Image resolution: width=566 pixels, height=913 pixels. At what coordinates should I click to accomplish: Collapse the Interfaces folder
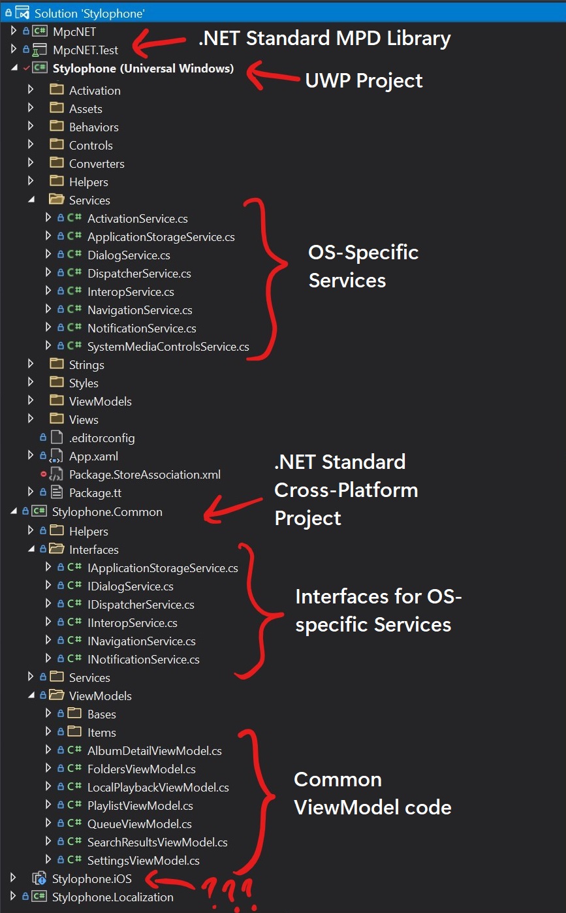(31, 549)
